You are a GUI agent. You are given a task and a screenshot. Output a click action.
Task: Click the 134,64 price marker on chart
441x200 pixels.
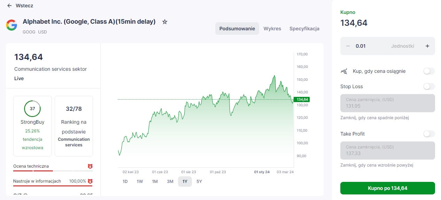point(302,100)
